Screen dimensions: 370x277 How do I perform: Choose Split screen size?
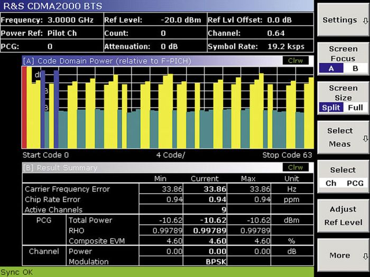click(x=331, y=108)
